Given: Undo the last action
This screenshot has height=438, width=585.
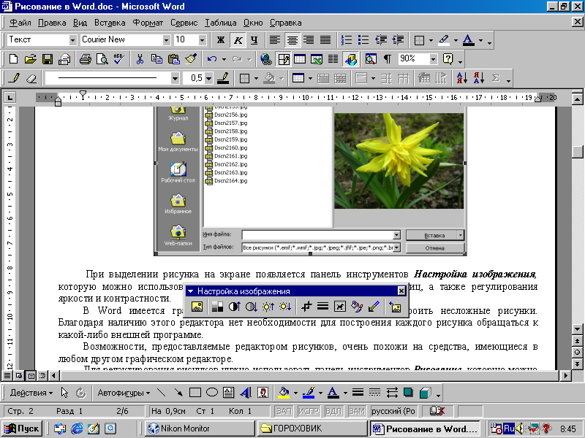Looking at the screenshot, I should click(x=212, y=59).
